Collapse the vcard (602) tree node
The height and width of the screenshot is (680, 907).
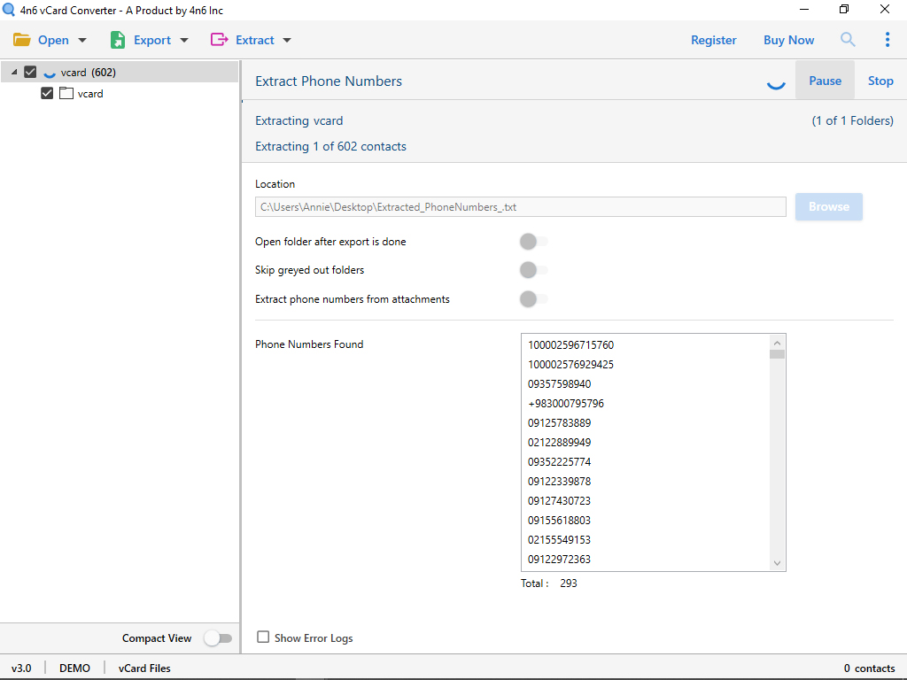(x=14, y=73)
